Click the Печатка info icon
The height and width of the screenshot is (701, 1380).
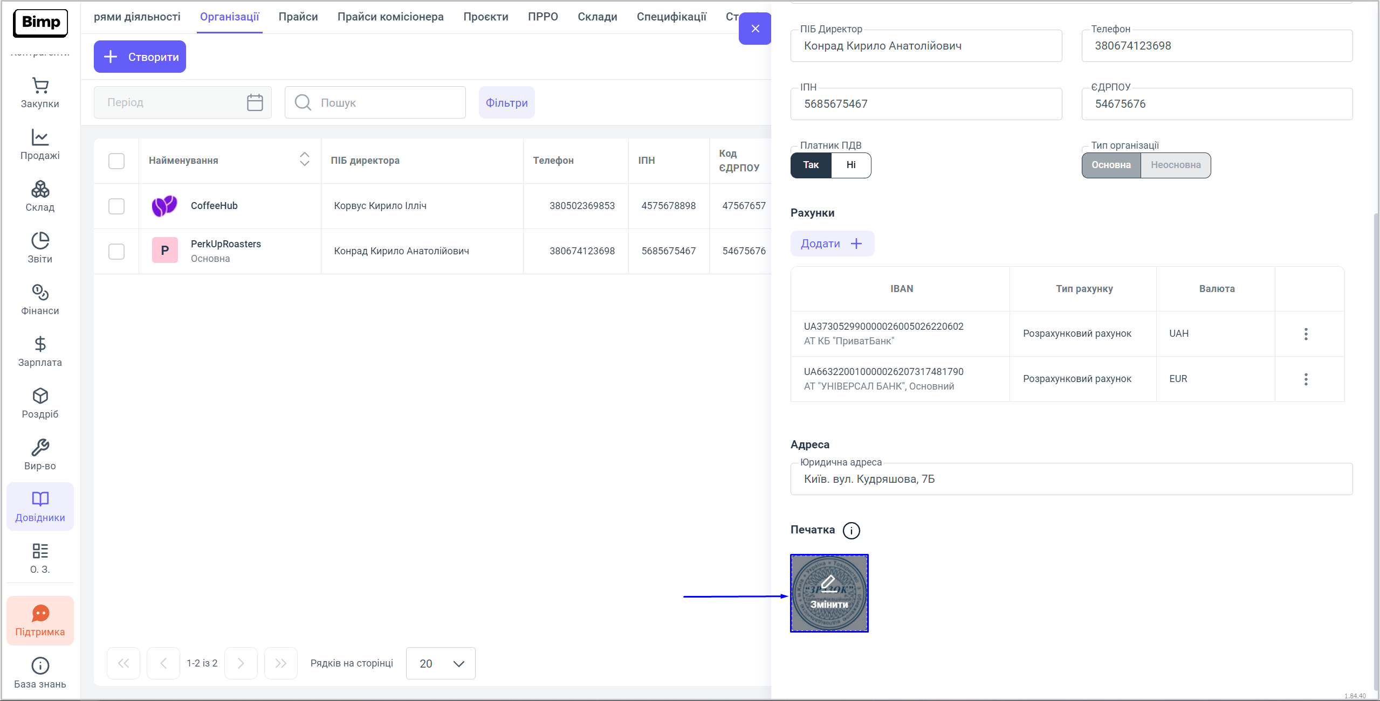click(851, 531)
